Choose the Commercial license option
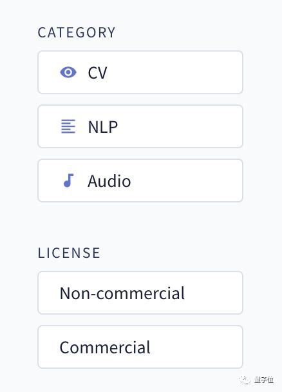Image resolution: width=282 pixels, height=392 pixels. 140,347
